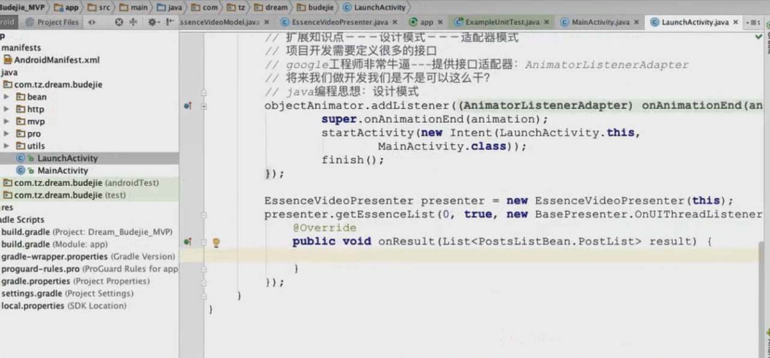Open the Project Files view tab
This screenshot has width=770, height=358.
(x=52, y=22)
